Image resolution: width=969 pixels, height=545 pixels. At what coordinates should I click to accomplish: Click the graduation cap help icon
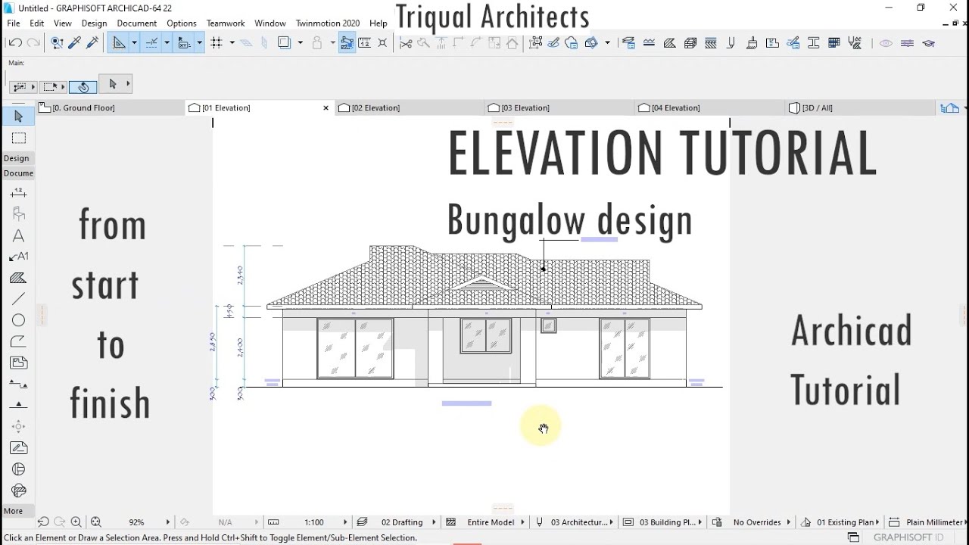pos(928,43)
